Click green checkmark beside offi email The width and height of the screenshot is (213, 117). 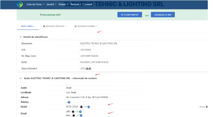[x=77, y=112]
